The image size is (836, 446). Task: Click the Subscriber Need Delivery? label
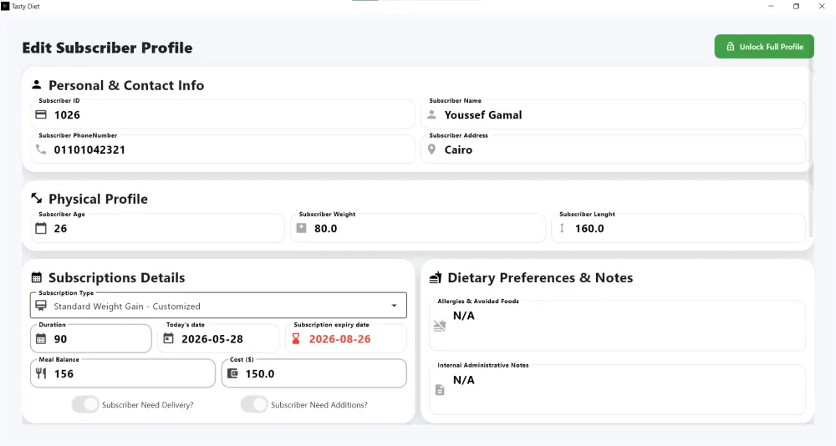[148, 404]
